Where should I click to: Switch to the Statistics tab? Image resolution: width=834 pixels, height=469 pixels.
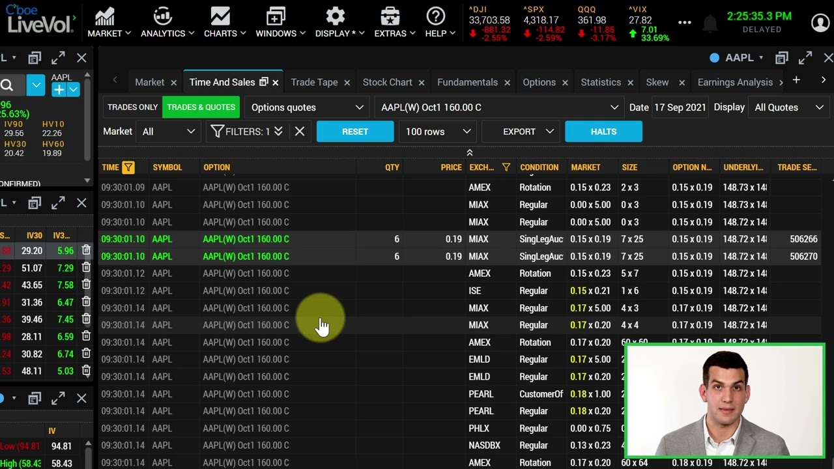coord(601,82)
